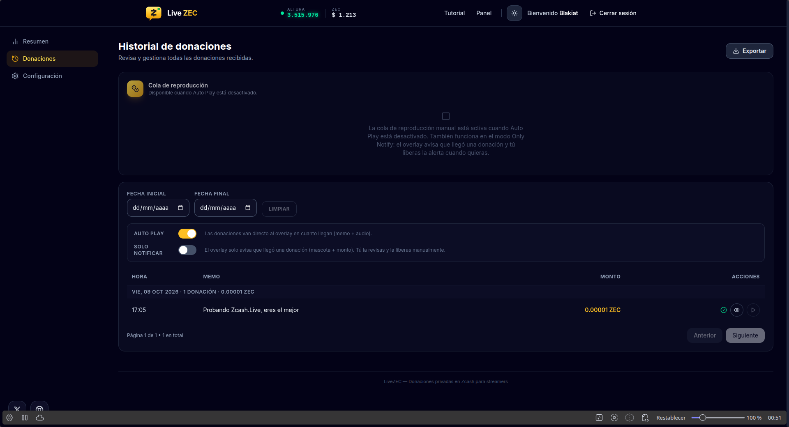
Task: Click the Fecha inicial date field
Action: point(158,208)
